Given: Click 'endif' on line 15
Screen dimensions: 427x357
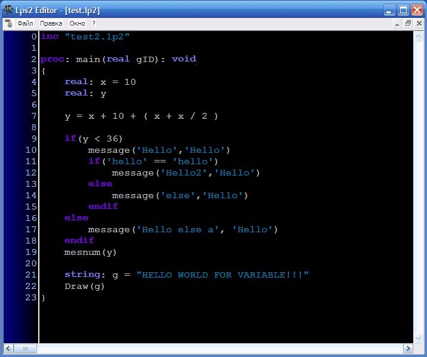Looking at the screenshot, I should tap(103, 207).
